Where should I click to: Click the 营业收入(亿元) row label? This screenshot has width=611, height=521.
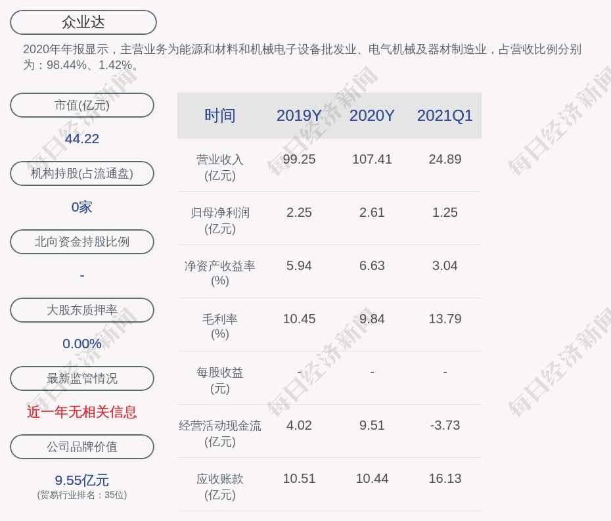click(x=220, y=168)
